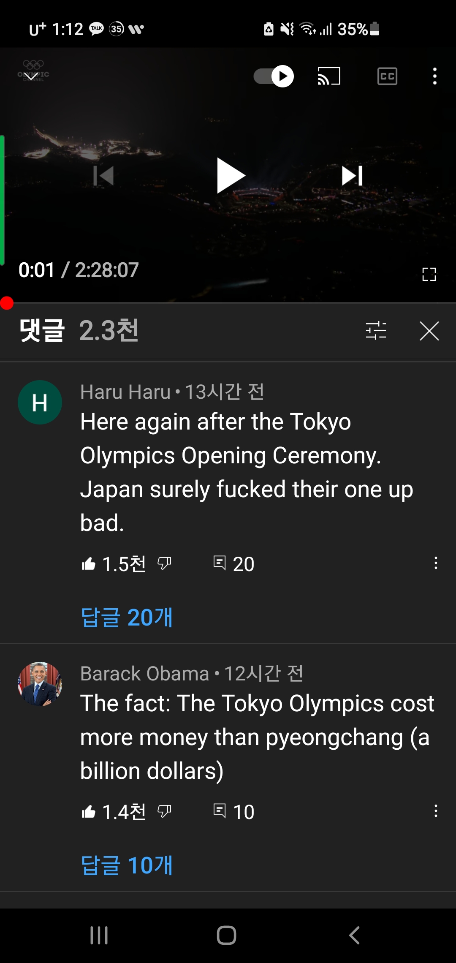Open video more options menu
The width and height of the screenshot is (456, 963).
435,76
